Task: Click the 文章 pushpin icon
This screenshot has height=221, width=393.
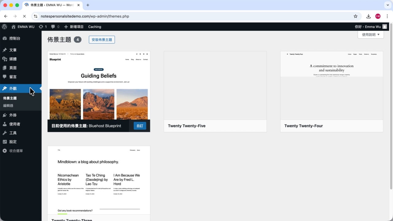Action: 5,50
